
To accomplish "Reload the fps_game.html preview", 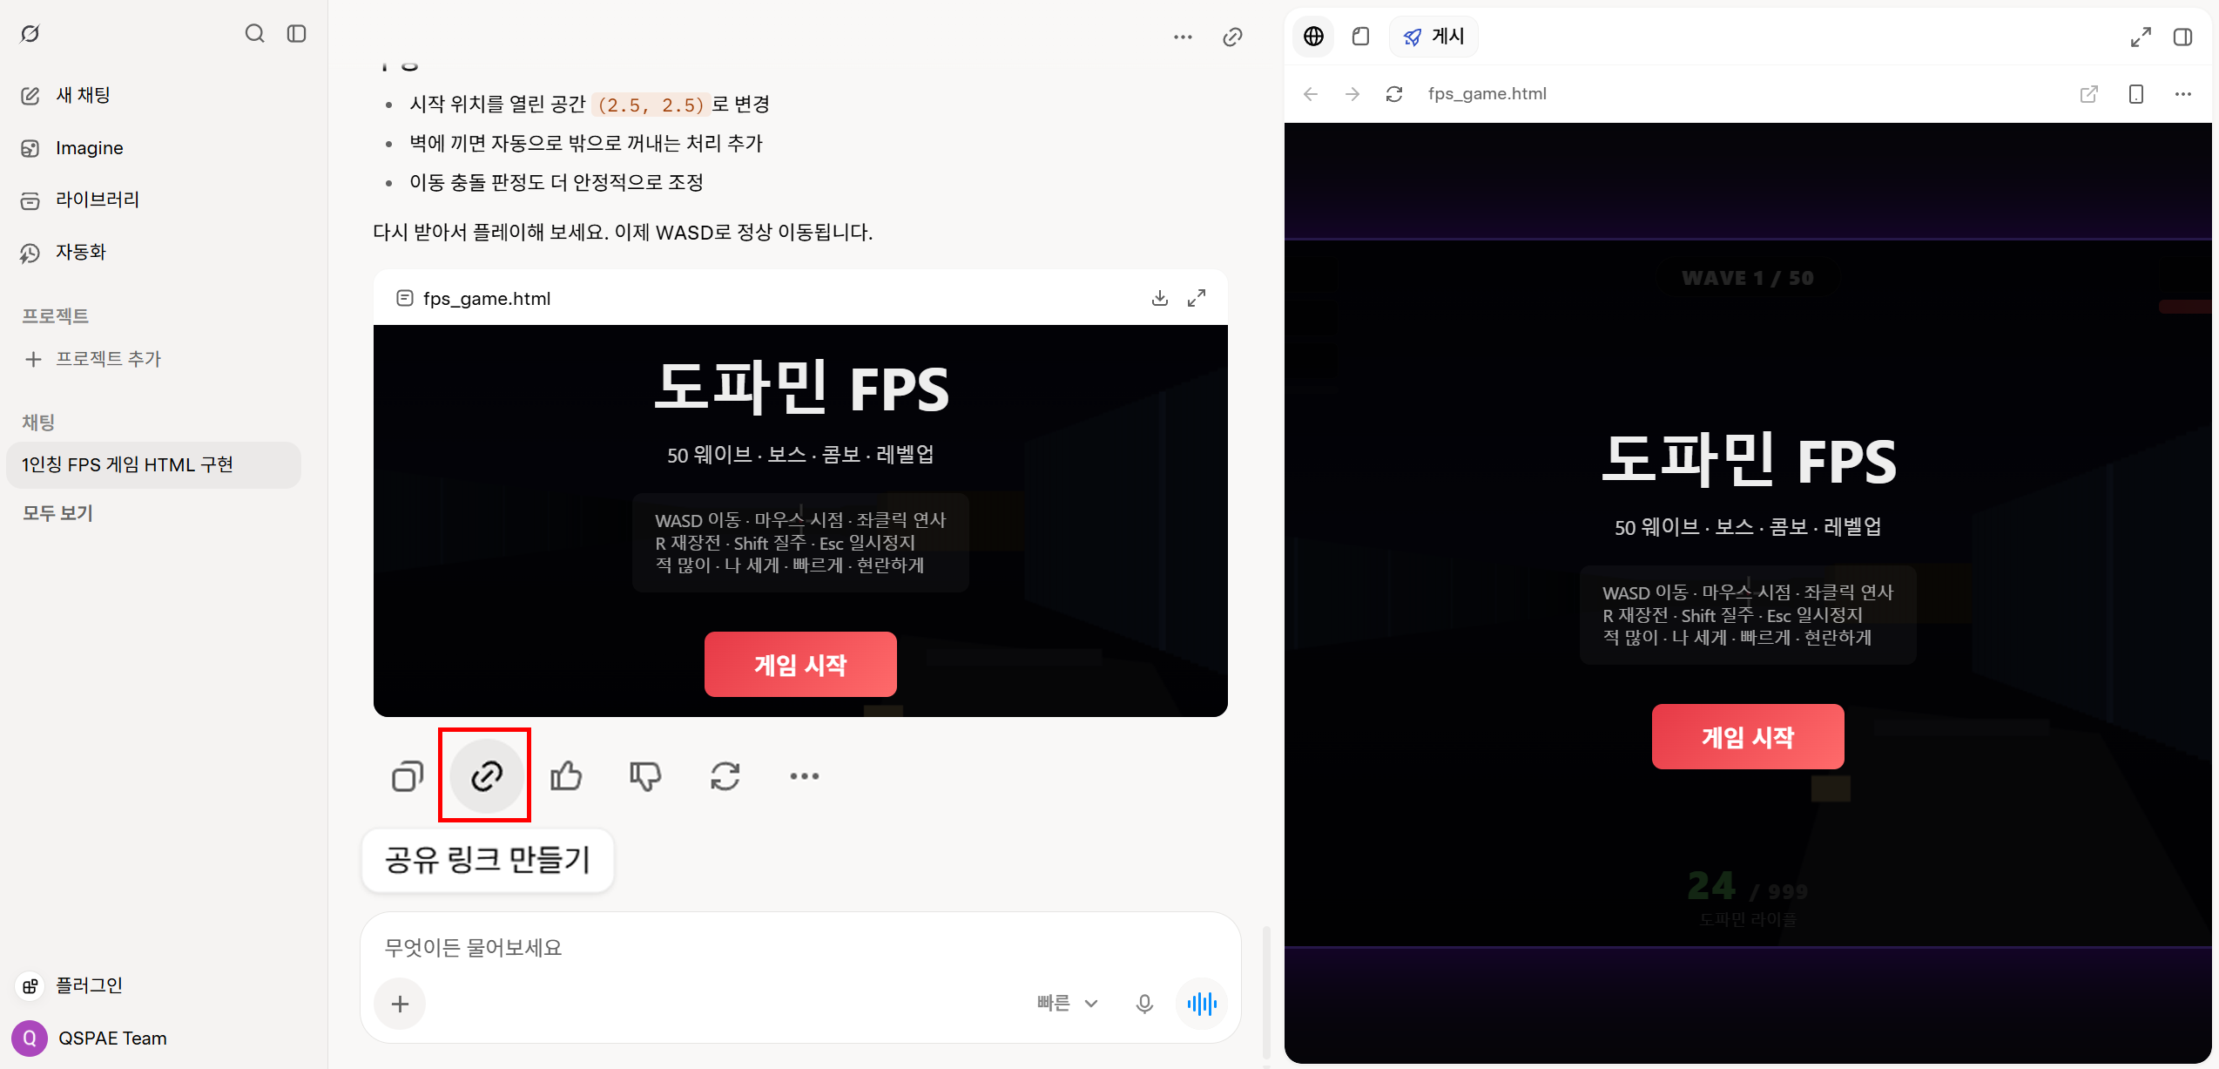I will [x=1394, y=94].
